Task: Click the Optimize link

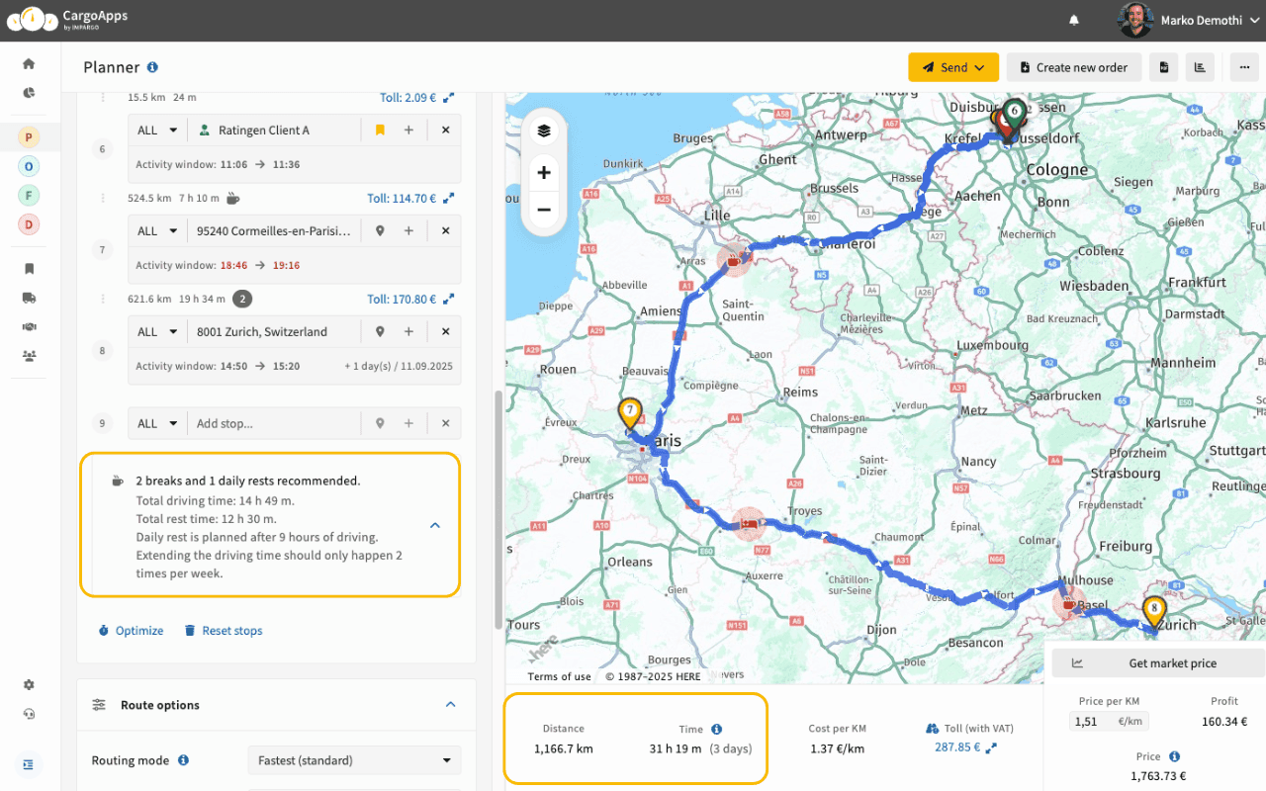Action: click(131, 631)
